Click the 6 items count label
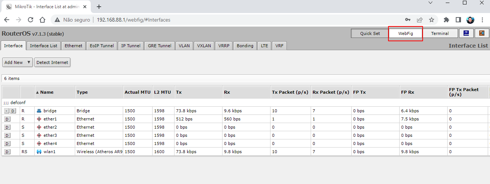 click(12, 78)
